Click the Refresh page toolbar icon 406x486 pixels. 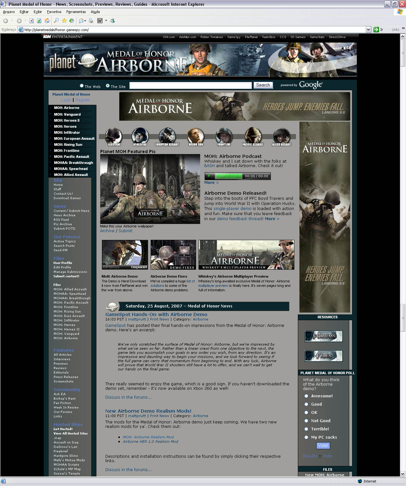(39, 21)
